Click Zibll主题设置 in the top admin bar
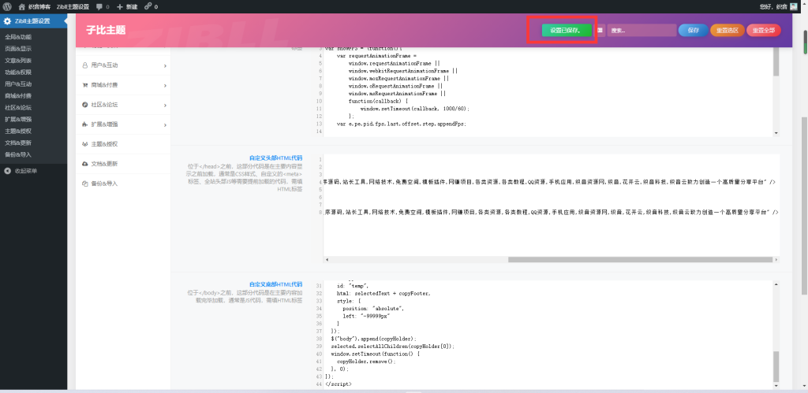Viewport: 808px width, 393px height. tap(73, 7)
